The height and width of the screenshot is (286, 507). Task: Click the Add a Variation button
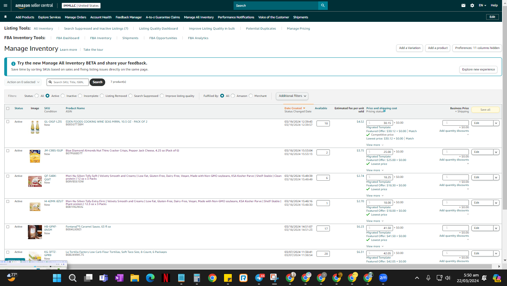coord(410,48)
